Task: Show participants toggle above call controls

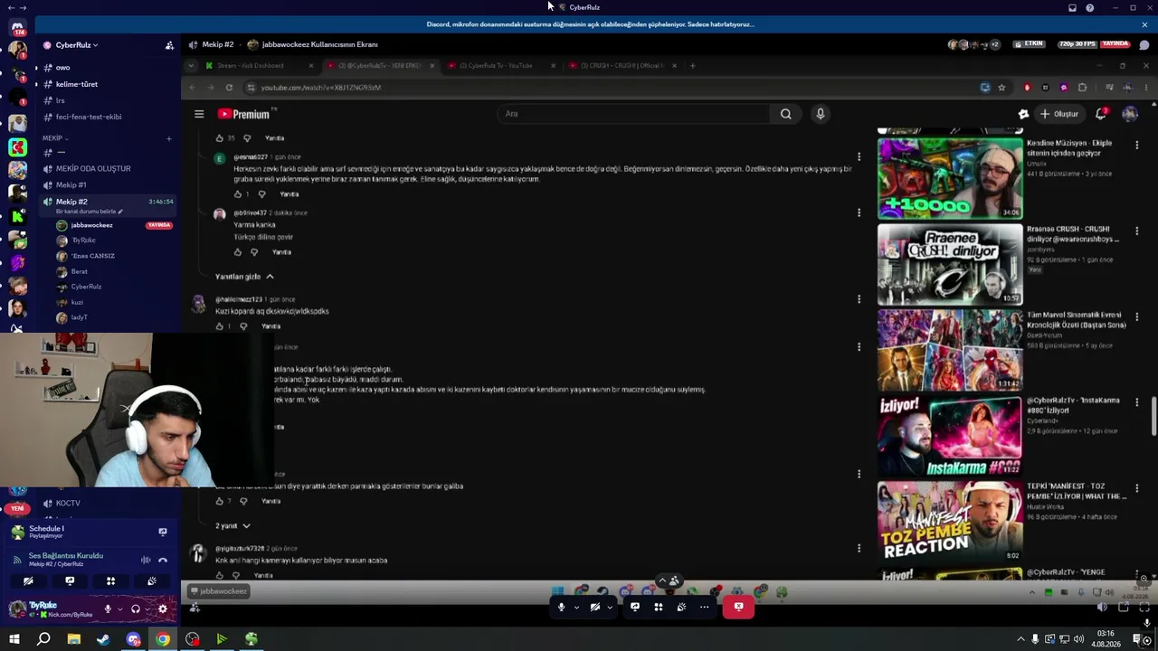Action: 669,580
